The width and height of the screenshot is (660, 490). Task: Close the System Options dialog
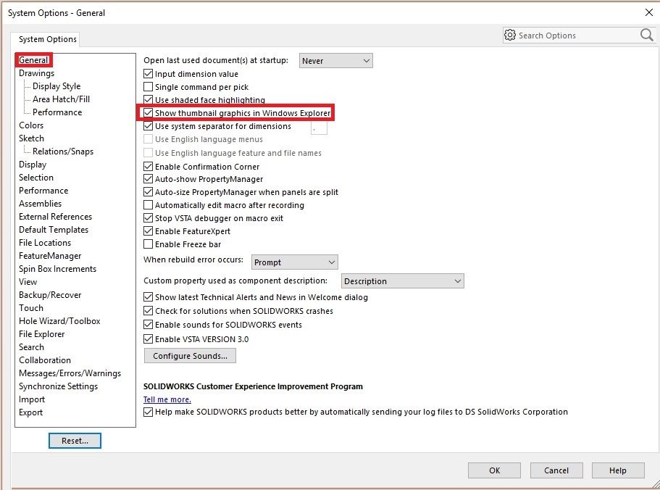(x=647, y=12)
